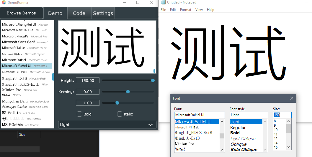Viewport: 312px width, 157px height.
Task: Click the Height value field showing 150.00
Action: tap(88, 80)
